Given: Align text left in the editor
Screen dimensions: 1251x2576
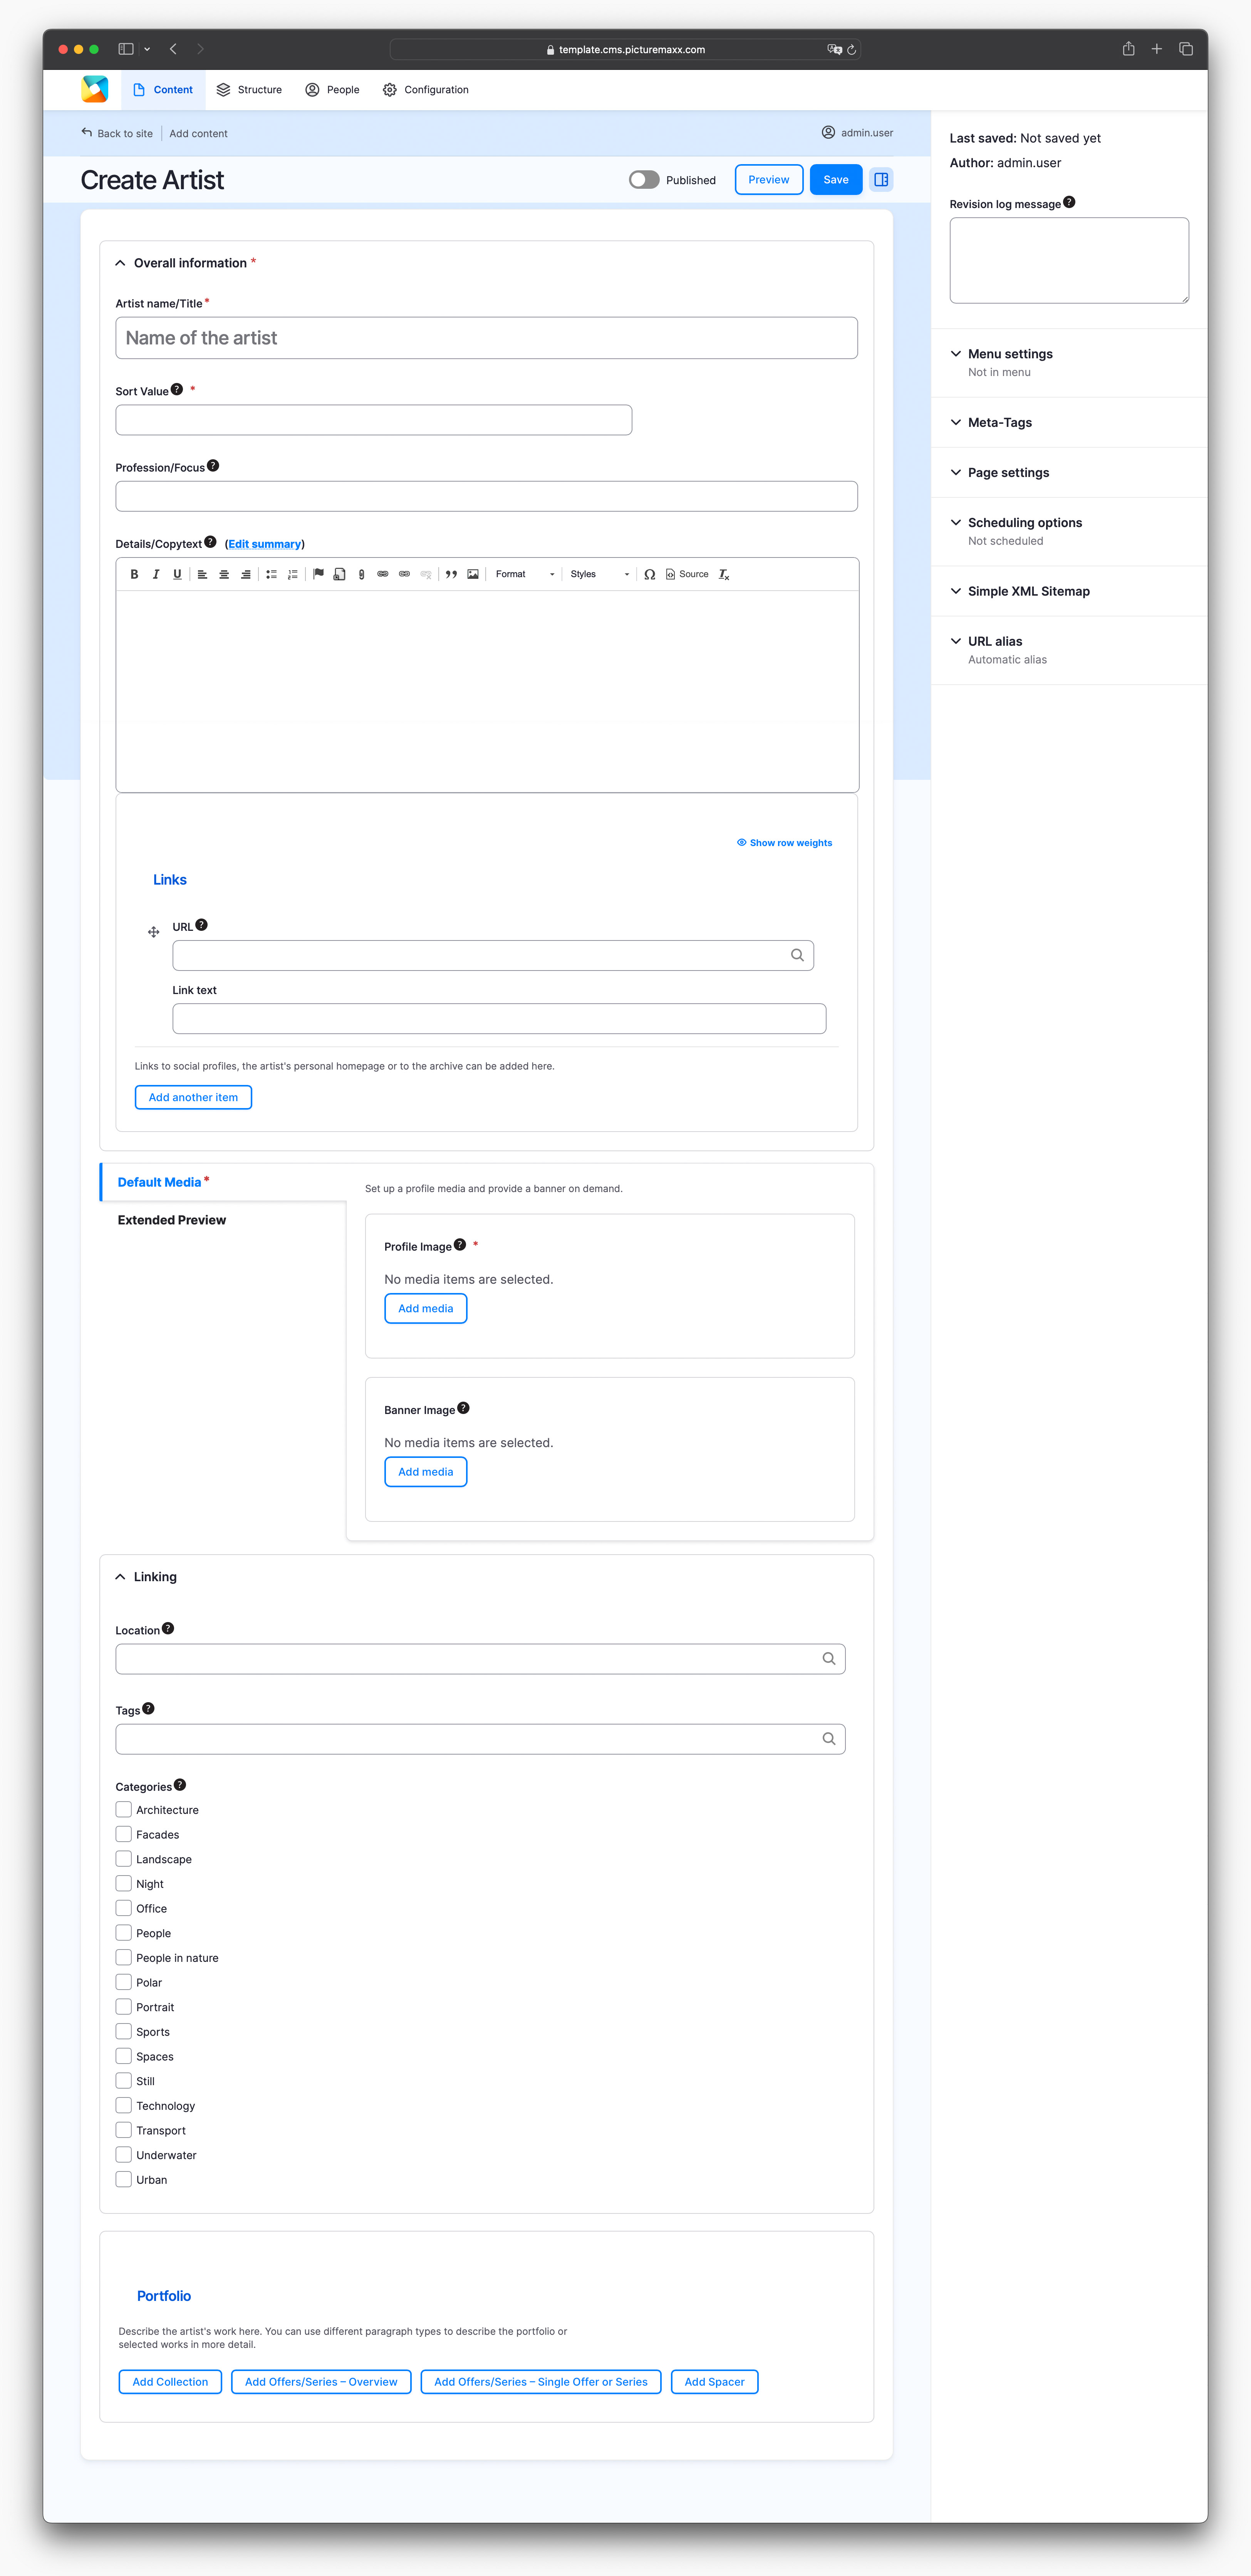Looking at the screenshot, I should point(202,574).
